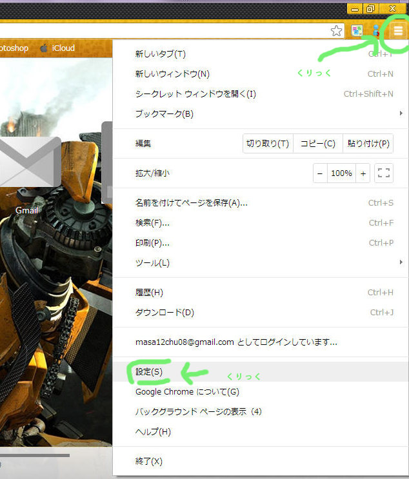The image size is (409, 479).
Task: Click the bookmark star icon
Action: coord(336,30)
